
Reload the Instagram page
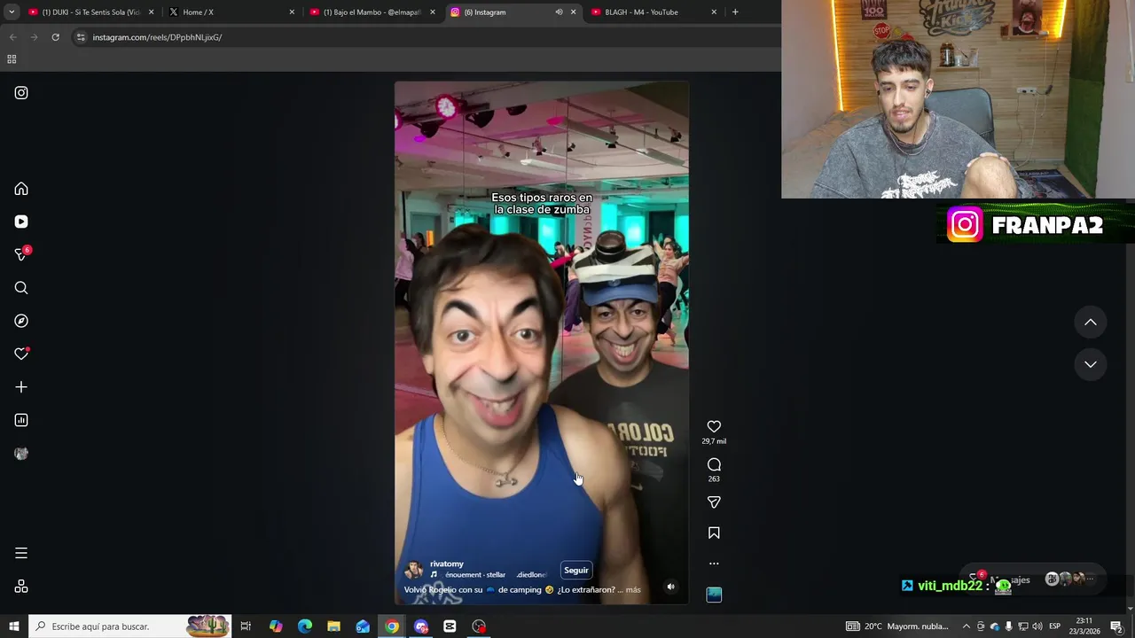55,37
